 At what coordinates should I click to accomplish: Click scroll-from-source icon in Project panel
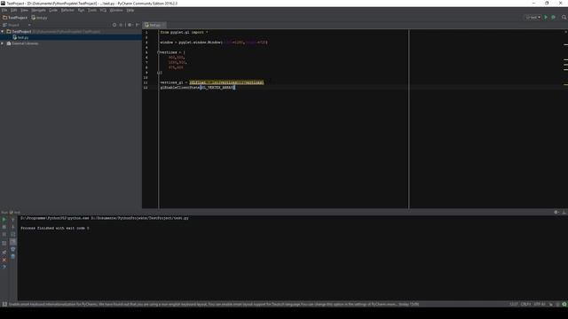coord(114,25)
